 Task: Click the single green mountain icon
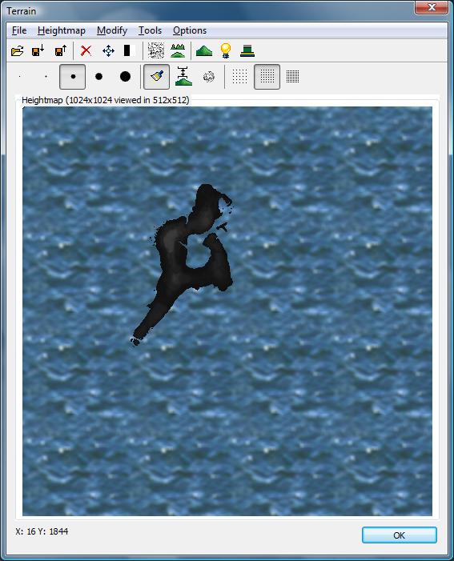[204, 50]
